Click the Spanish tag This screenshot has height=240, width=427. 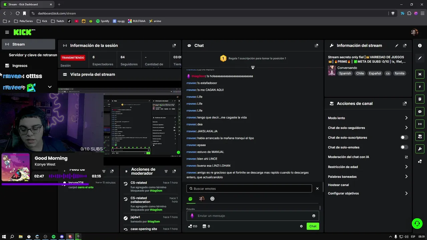tap(345, 73)
